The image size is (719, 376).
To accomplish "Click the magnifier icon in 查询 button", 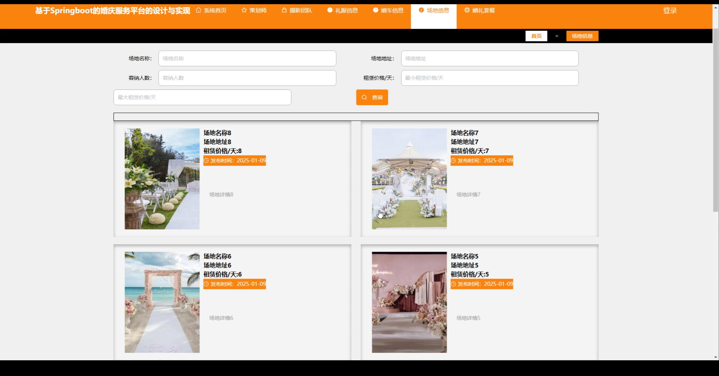I will (x=364, y=97).
